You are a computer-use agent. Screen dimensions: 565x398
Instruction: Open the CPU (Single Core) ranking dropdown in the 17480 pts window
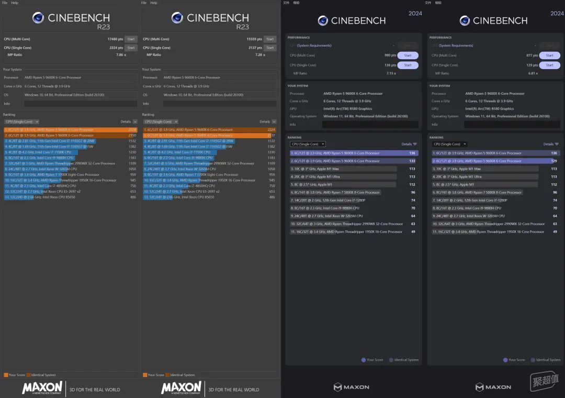[x=21, y=122]
